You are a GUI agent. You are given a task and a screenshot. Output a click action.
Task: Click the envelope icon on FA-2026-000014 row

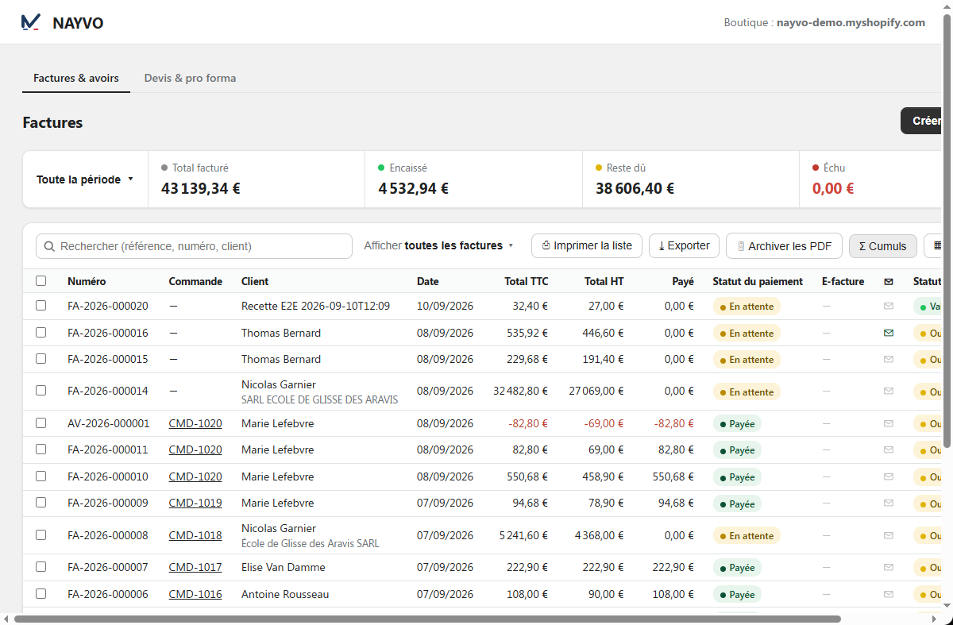(x=889, y=391)
